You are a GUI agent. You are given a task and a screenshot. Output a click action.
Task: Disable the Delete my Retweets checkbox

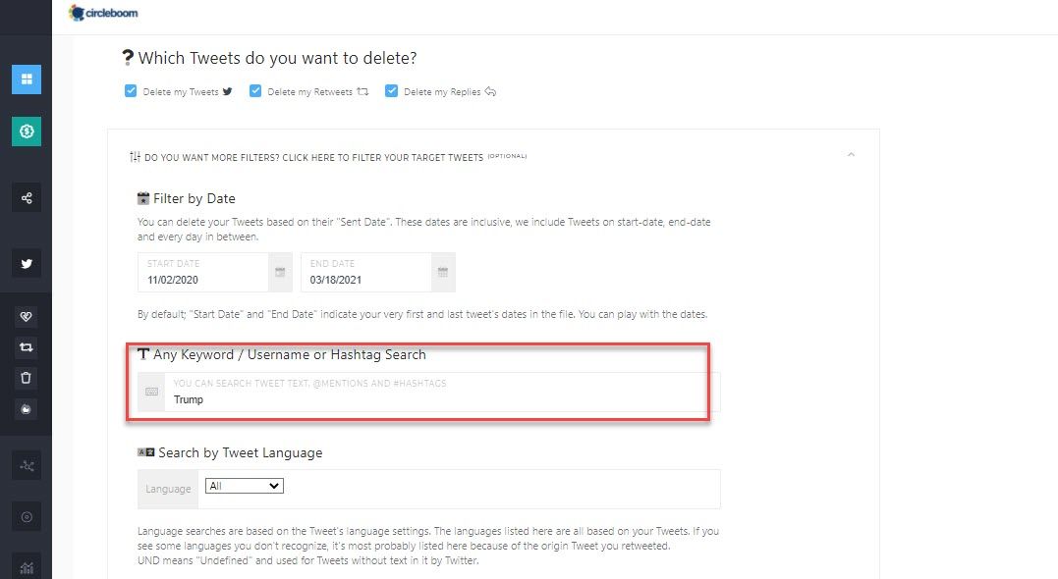255,90
